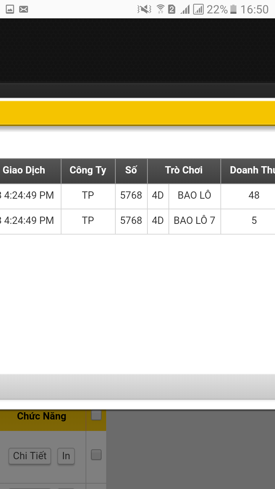The image size is (275, 489).
Task: Sort by the Số column header
Action: pyautogui.click(x=131, y=171)
